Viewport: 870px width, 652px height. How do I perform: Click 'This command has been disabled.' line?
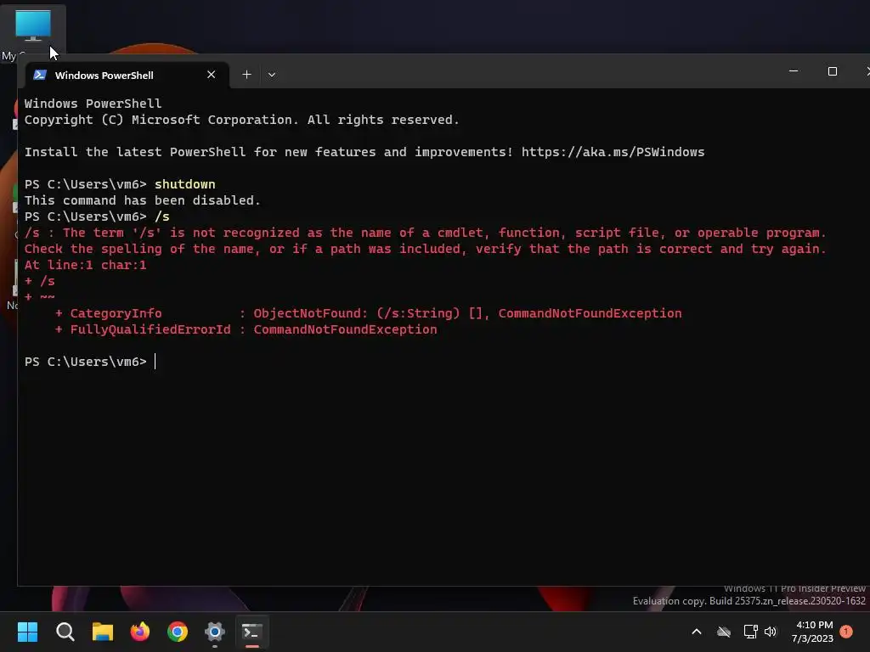click(x=143, y=200)
